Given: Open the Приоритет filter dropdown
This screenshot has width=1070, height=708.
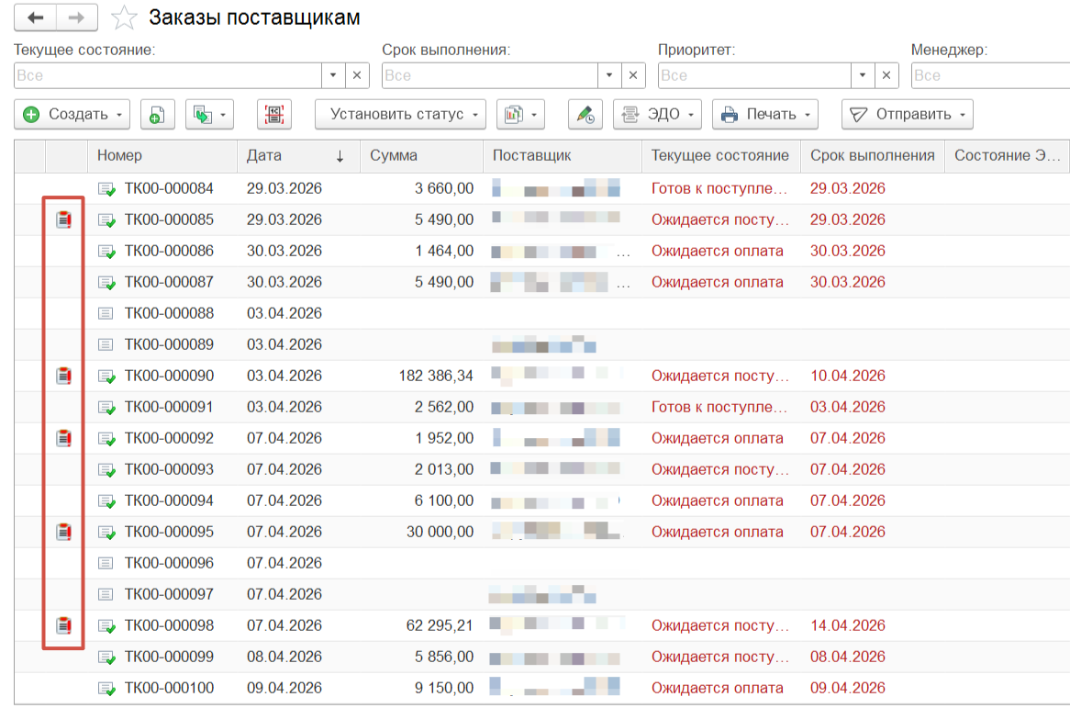Looking at the screenshot, I should 863,75.
